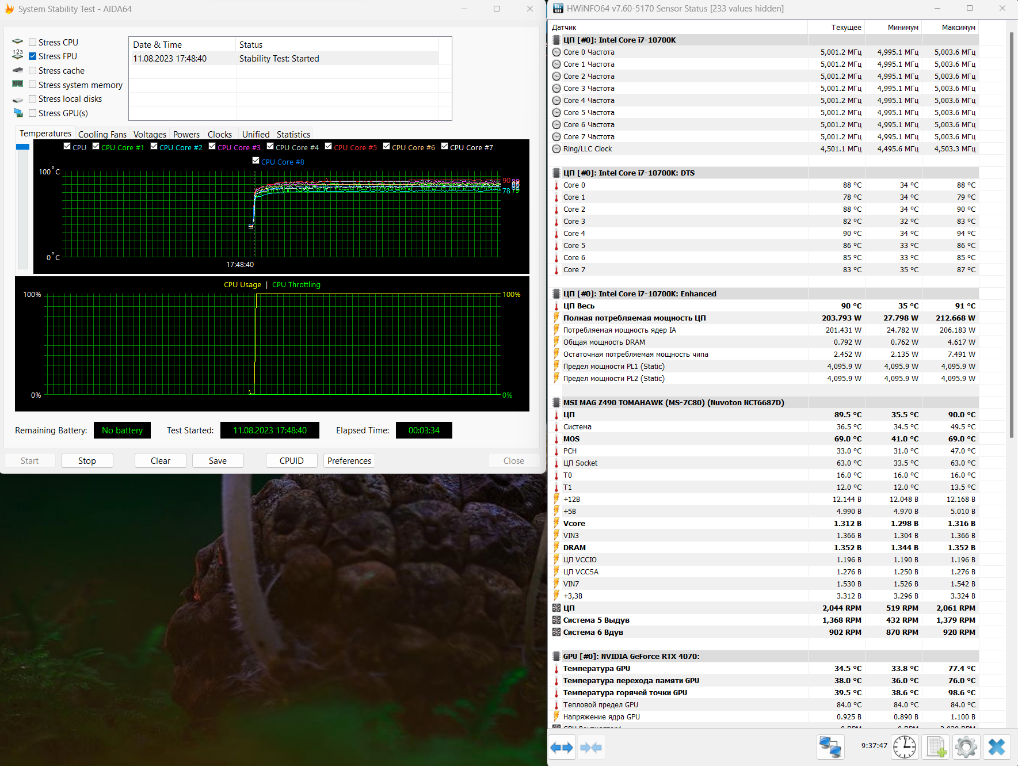Enable the Stress CPU checkbox
Viewport: 1018px width, 766px height.
click(33, 42)
